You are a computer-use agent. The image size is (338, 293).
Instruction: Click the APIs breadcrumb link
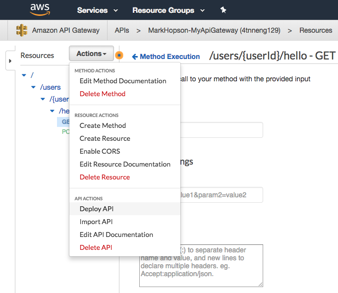pos(122,30)
